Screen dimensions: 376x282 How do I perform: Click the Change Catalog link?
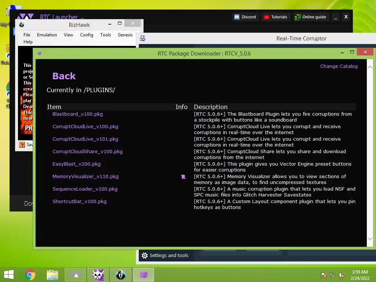click(339, 66)
